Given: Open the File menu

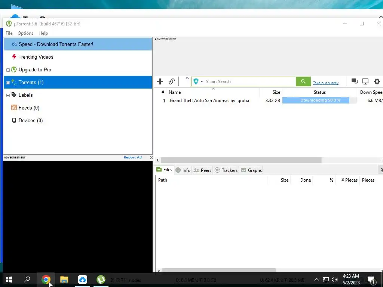Looking at the screenshot, I should tap(9, 33).
